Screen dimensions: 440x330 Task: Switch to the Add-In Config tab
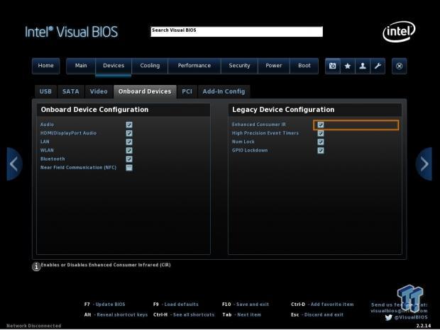point(224,91)
